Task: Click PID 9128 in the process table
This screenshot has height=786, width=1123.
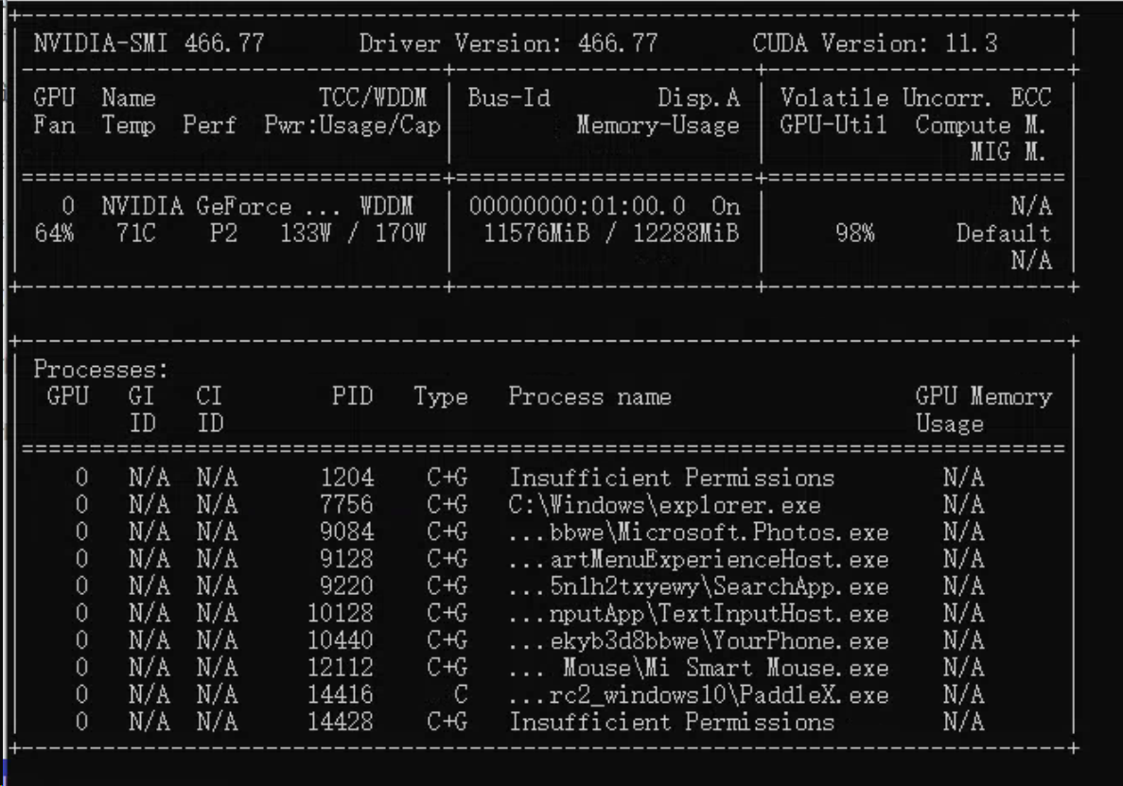Action: tap(347, 559)
